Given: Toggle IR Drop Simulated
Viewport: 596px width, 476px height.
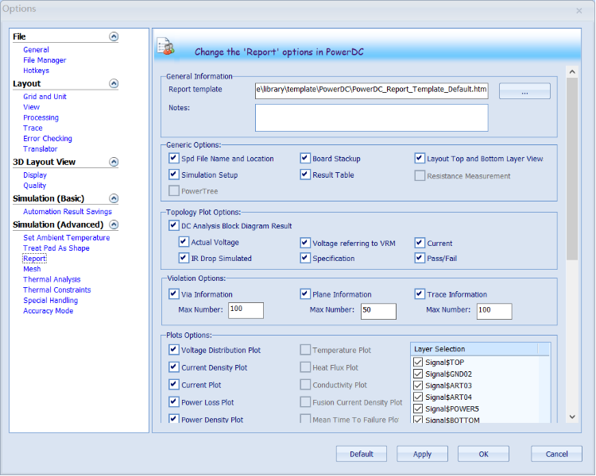Looking at the screenshot, I should pyautogui.click(x=184, y=258).
